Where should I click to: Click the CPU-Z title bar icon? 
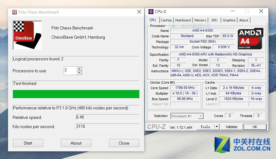coord(151,12)
